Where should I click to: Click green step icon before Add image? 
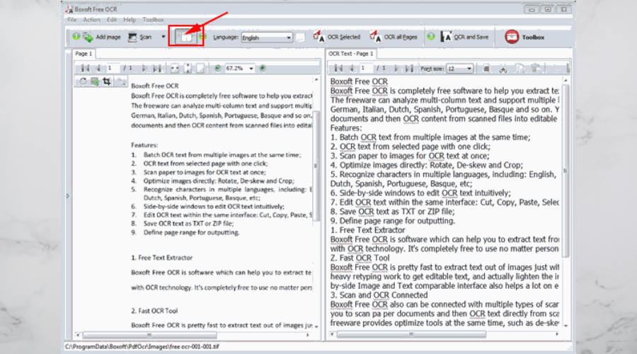coord(76,37)
